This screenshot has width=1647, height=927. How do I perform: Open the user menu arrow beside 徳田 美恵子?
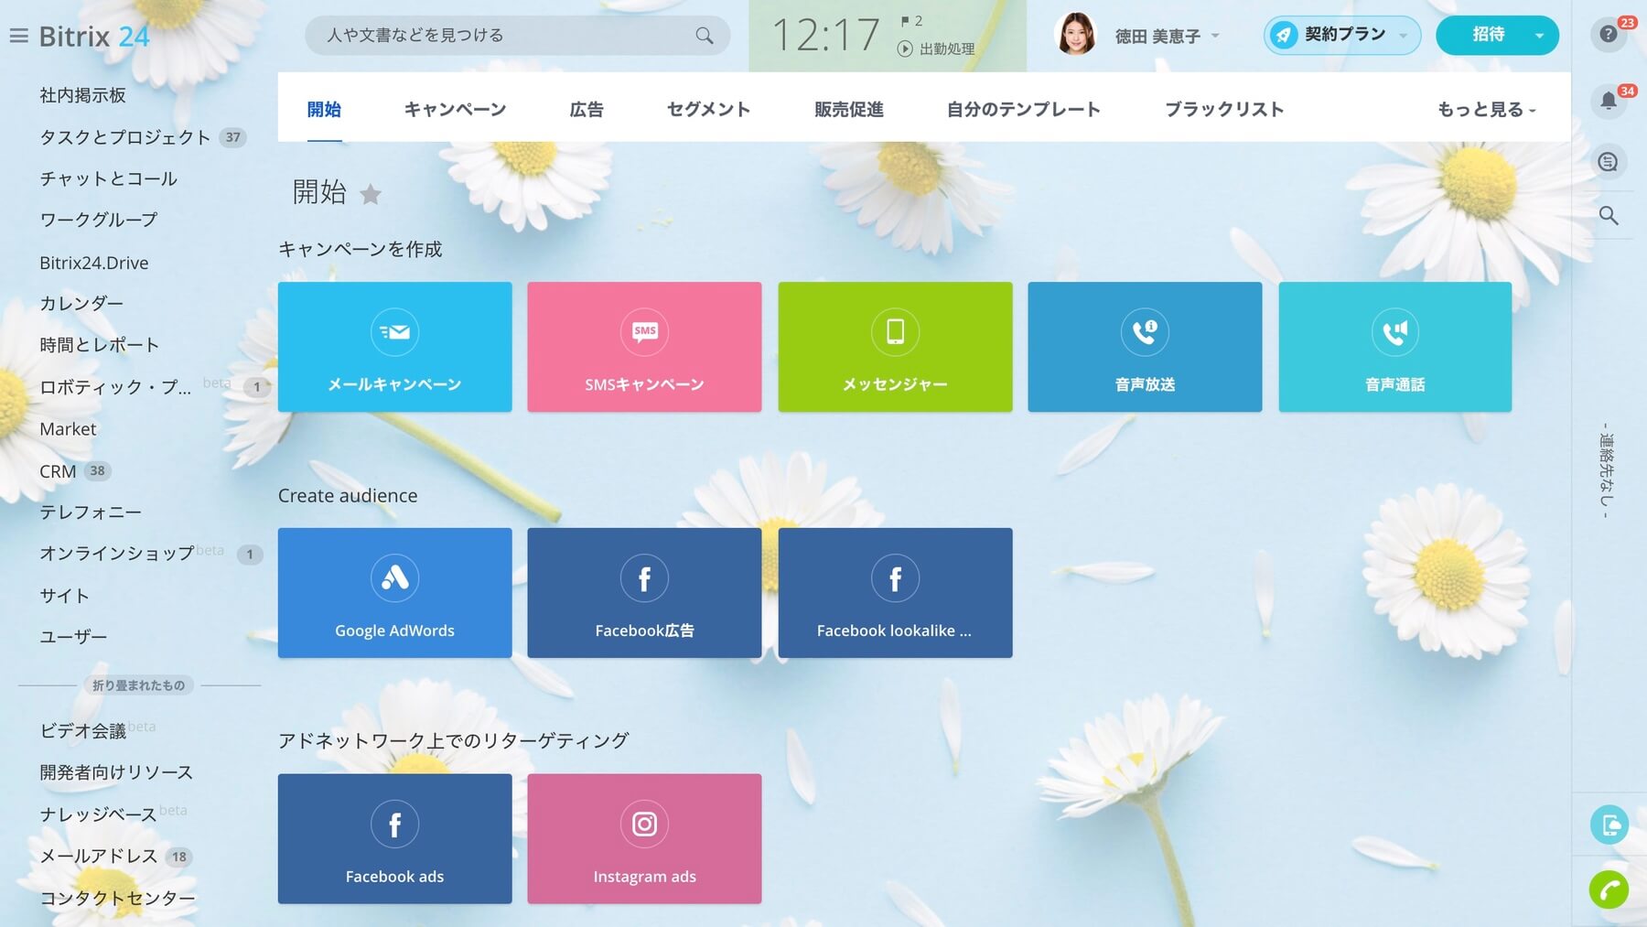click(x=1215, y=36)
